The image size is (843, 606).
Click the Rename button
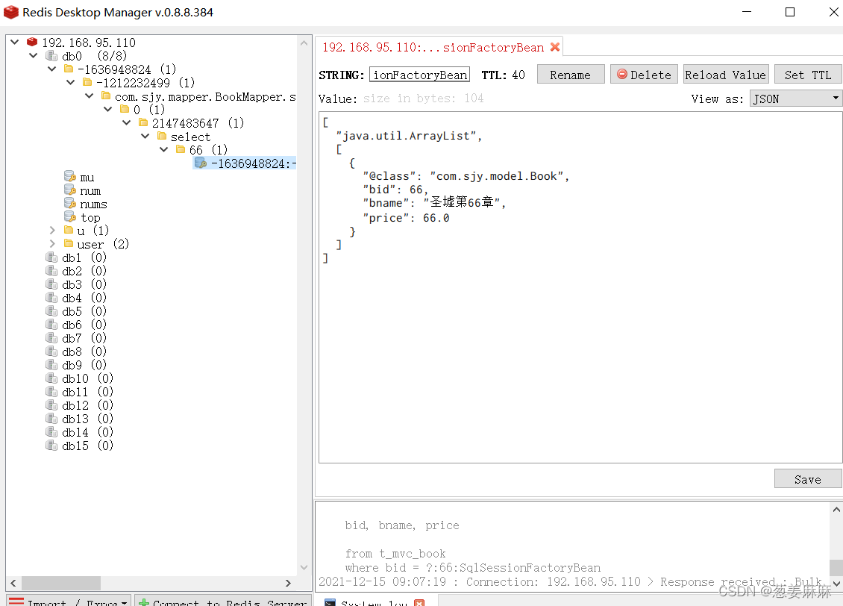(571, 75)
